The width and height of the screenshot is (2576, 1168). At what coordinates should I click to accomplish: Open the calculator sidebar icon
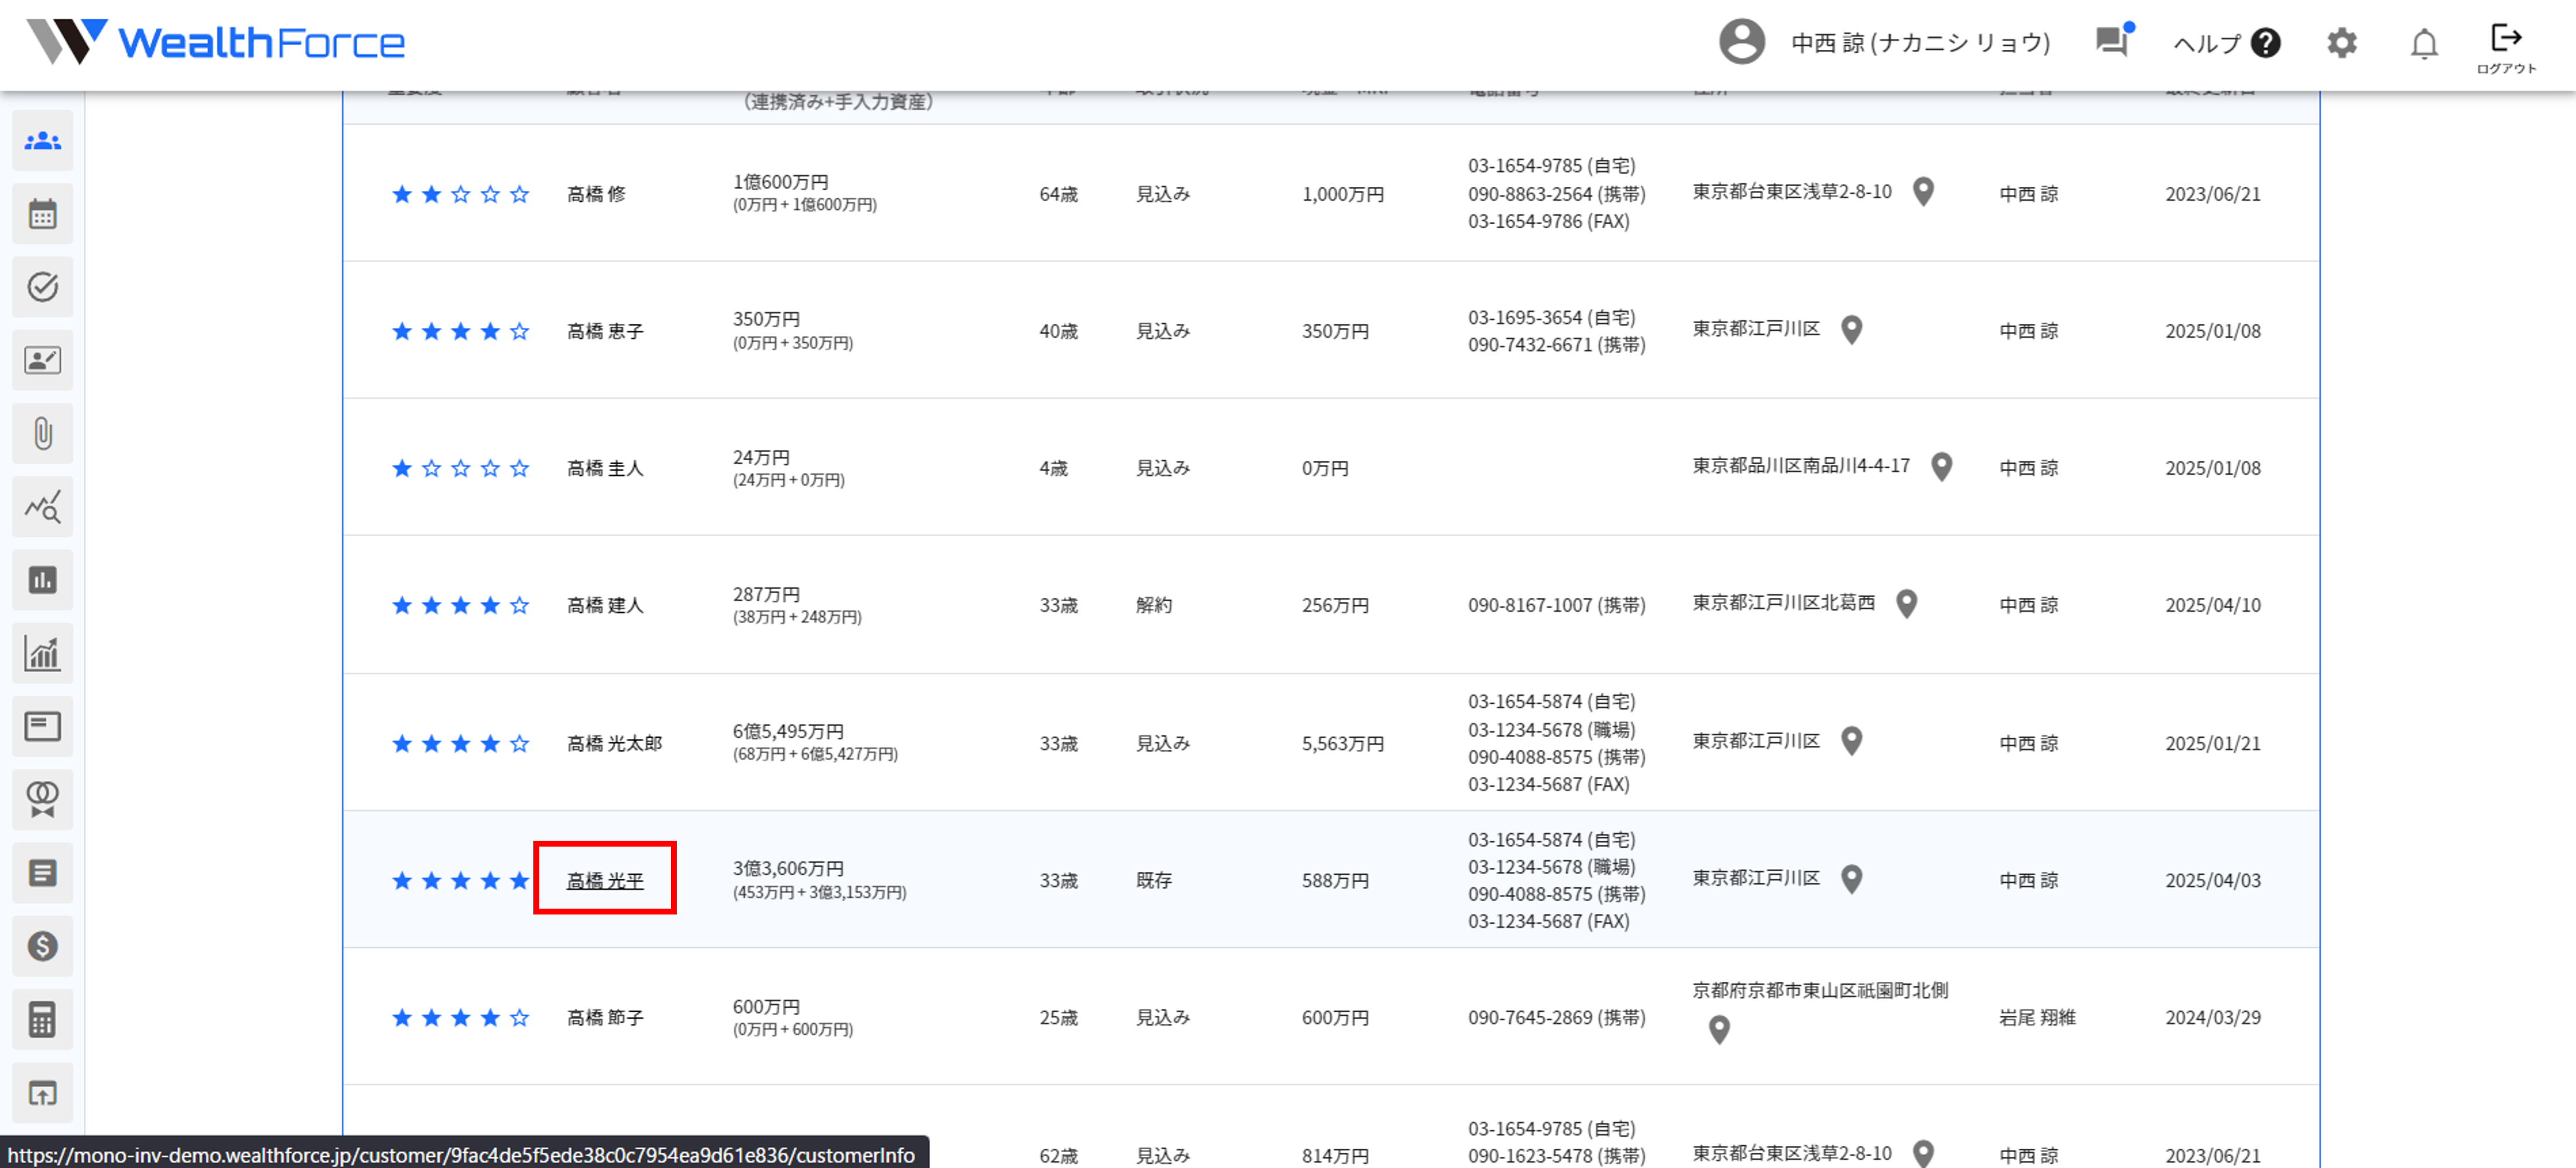coord(42,1019)
